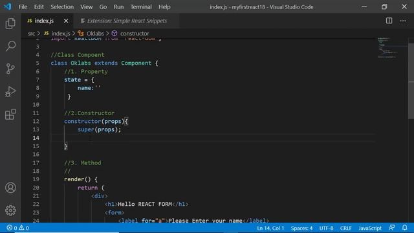Click the return keyword on line 20

pos(87,188)
